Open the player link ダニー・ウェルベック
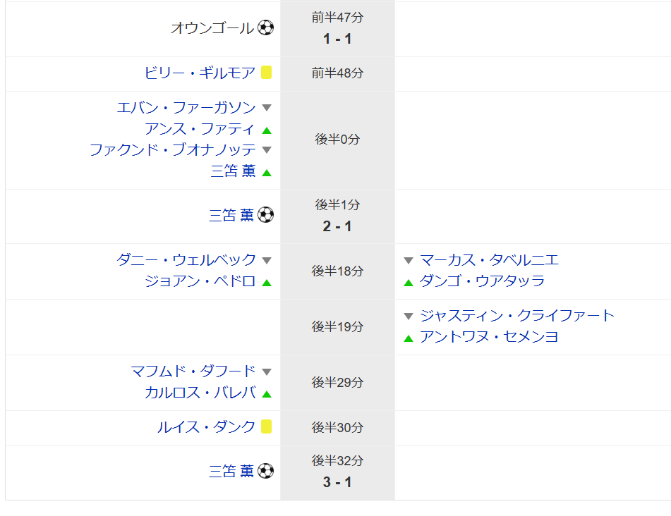Viewport: 671px width, 516px height. pyautogui.click(x=186, y=259)
